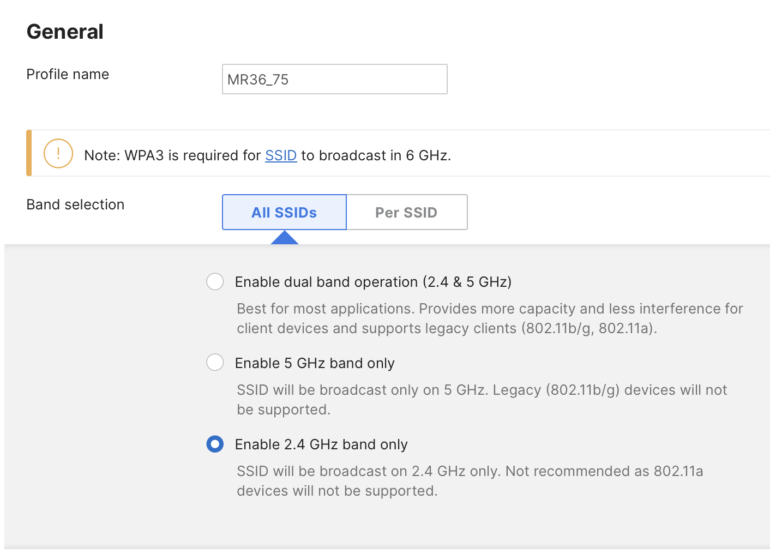The height and width of the screenshot is (554, 770).
Task: Select the All SSIDs tab
Action: (284, 212)
